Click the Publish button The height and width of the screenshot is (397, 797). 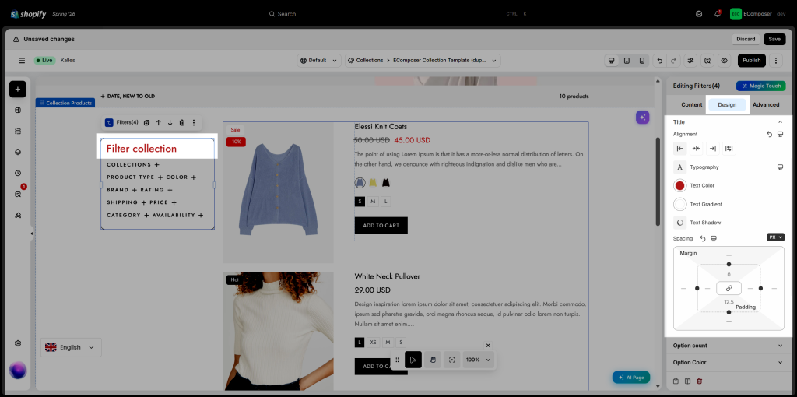tap(751, 61)
